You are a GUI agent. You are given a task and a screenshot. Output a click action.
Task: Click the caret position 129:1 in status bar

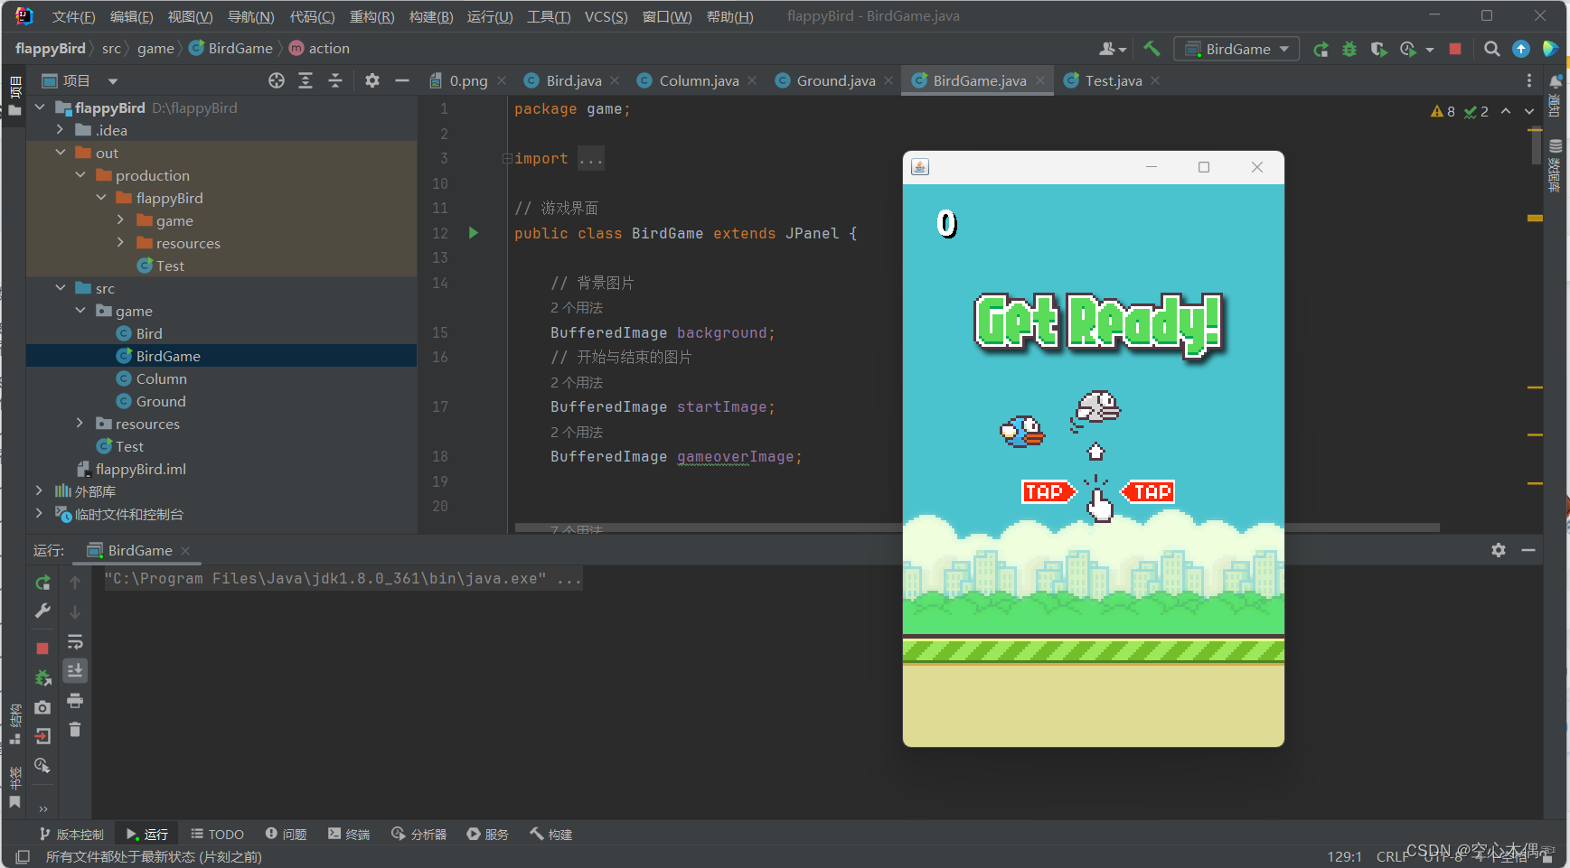[x=1344, y=856]
